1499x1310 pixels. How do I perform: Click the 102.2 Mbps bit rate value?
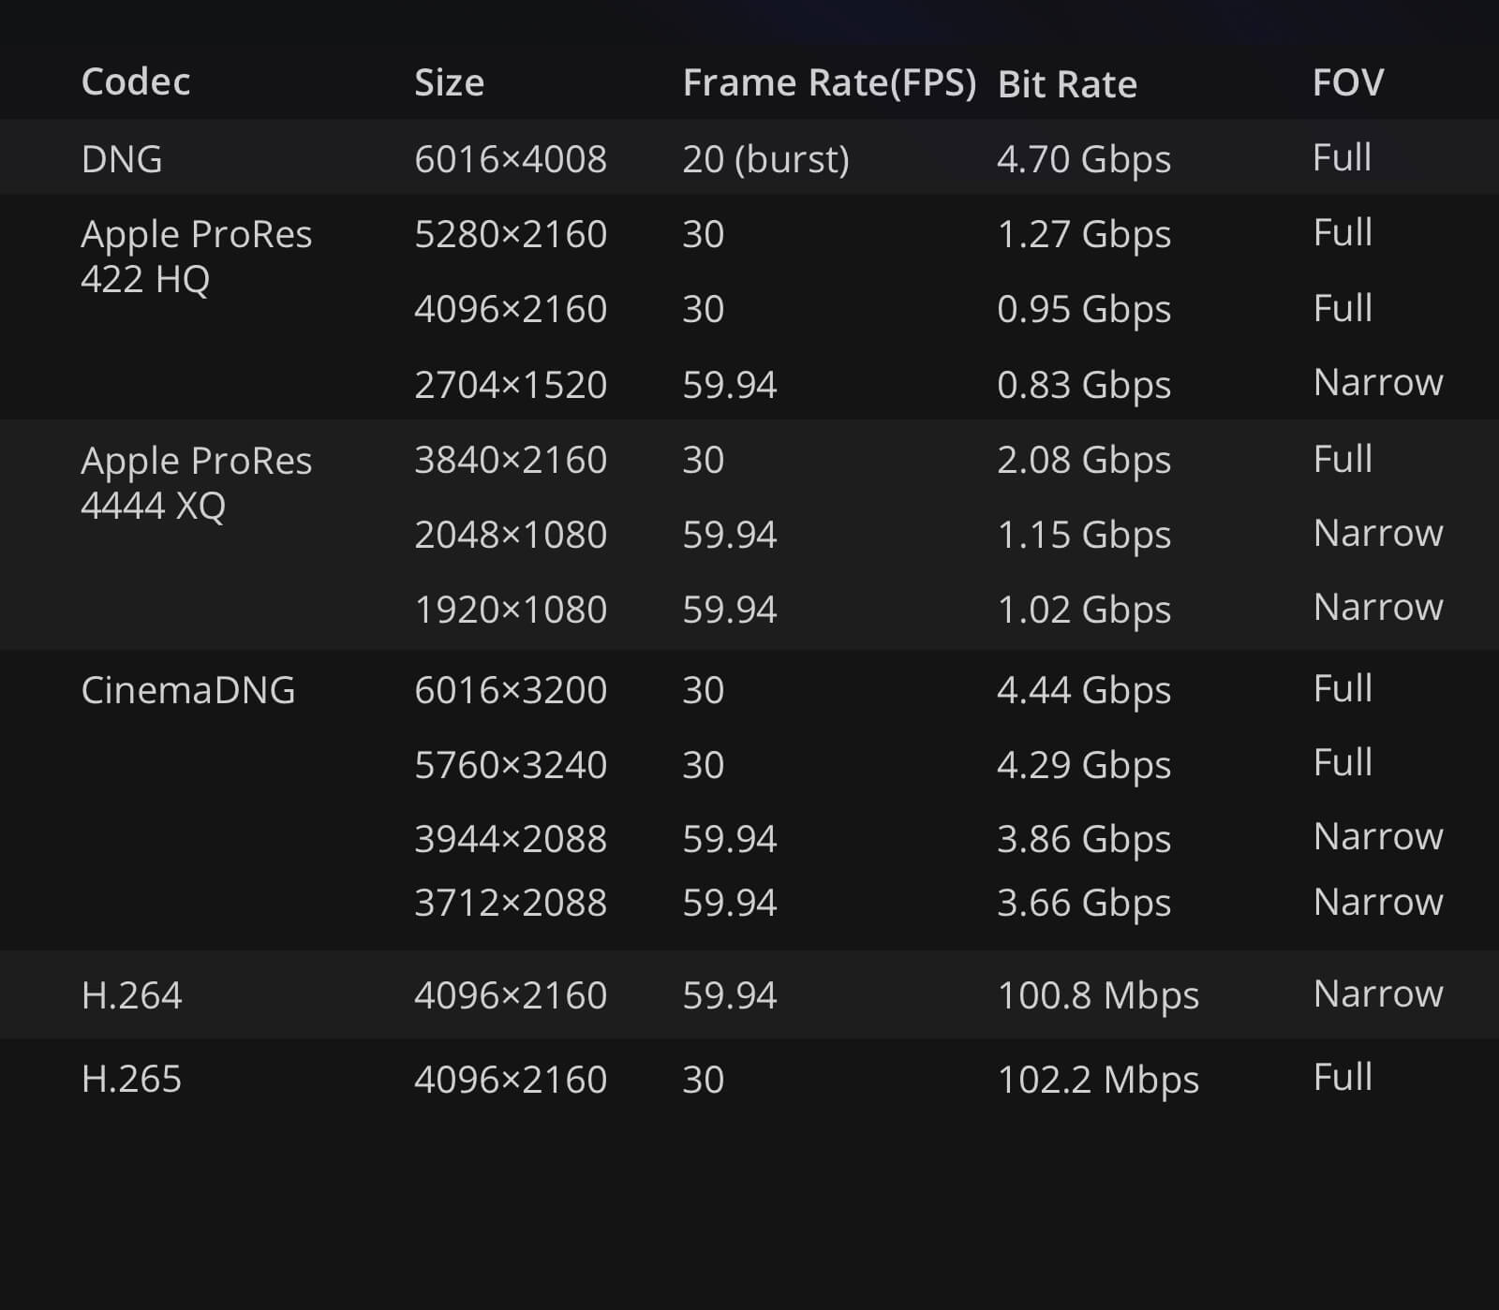1098,1081
